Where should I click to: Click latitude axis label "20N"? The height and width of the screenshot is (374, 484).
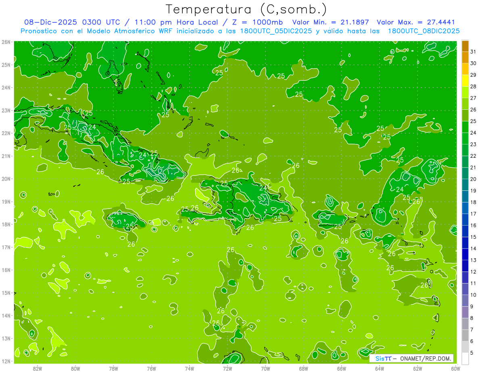pyautogui.click(x=6, y=179)
